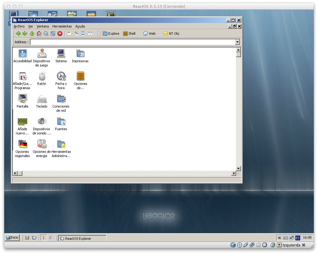
Task: Click the vertical scrollbar up arrow
Action: pyautogui.click(x=238, y=50)
